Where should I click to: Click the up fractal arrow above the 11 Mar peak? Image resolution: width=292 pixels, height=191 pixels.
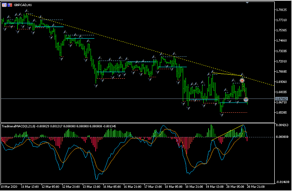point(27,11)
